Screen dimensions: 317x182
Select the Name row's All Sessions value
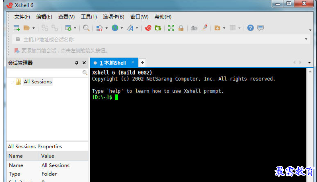pyautogui.click(x=55, y=165)
